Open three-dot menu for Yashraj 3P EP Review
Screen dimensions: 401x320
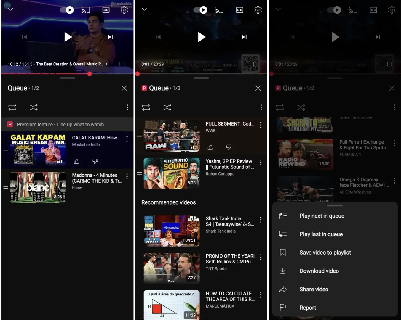pyautogui.click(x=261, y=162)
